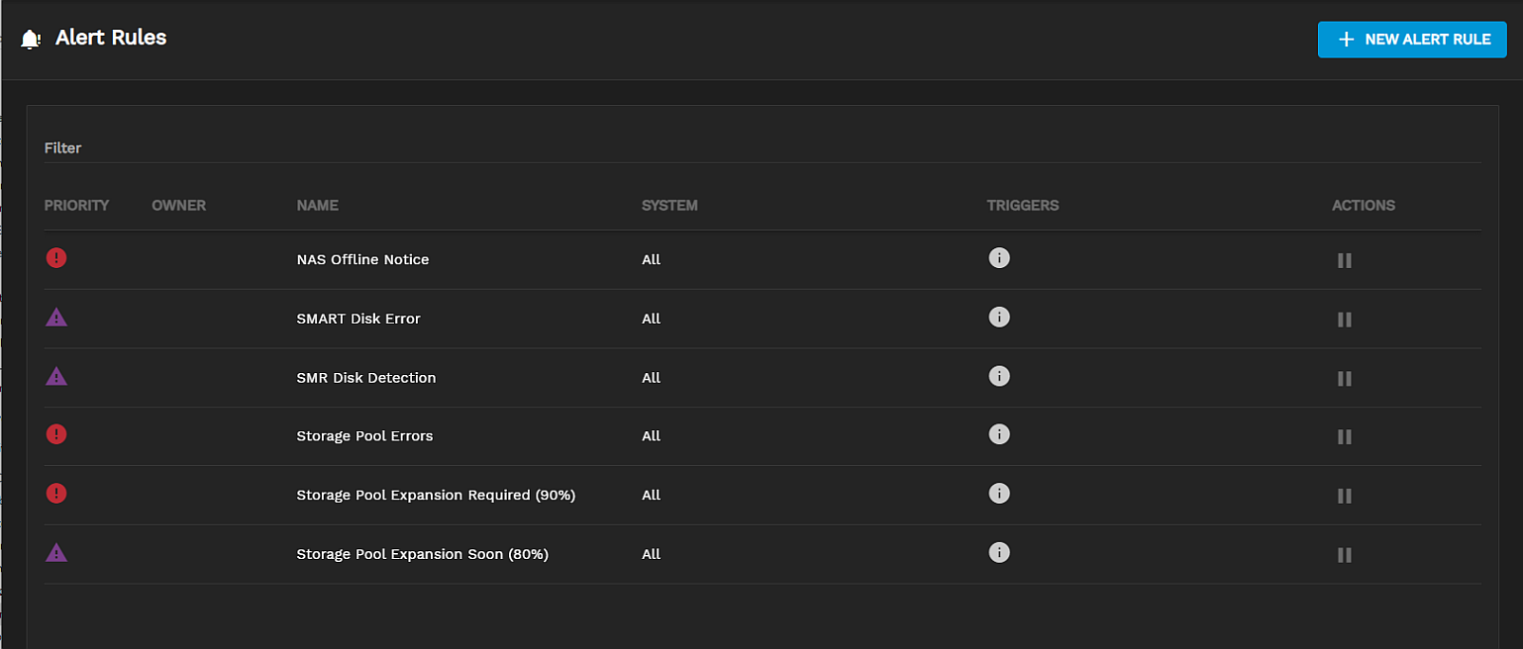This screenshot has height=649, width=1523.
Task: Show triggers info for SMART Disk Error
Action: tap(999, 318)
